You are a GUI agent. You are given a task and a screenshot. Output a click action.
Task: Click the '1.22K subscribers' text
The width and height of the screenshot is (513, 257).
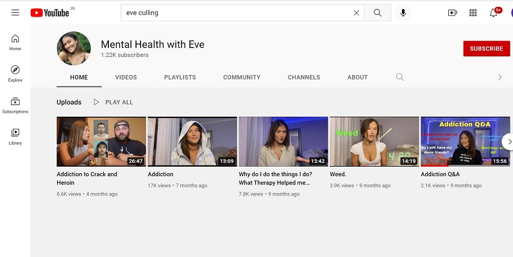coord(124,55)
